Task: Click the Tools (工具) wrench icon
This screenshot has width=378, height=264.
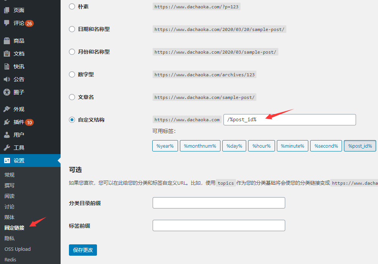Action: [x=7, y=148]
